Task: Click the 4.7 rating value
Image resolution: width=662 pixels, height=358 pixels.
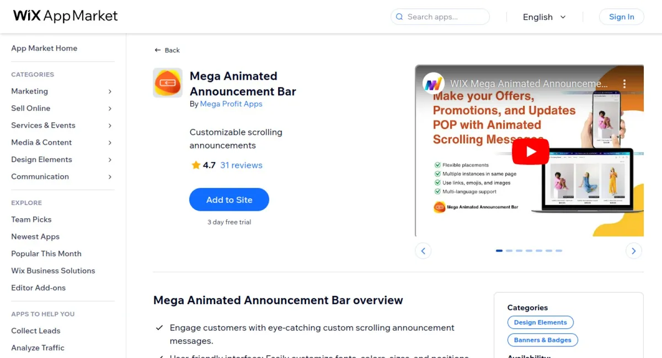Action: tap(209, 165)
